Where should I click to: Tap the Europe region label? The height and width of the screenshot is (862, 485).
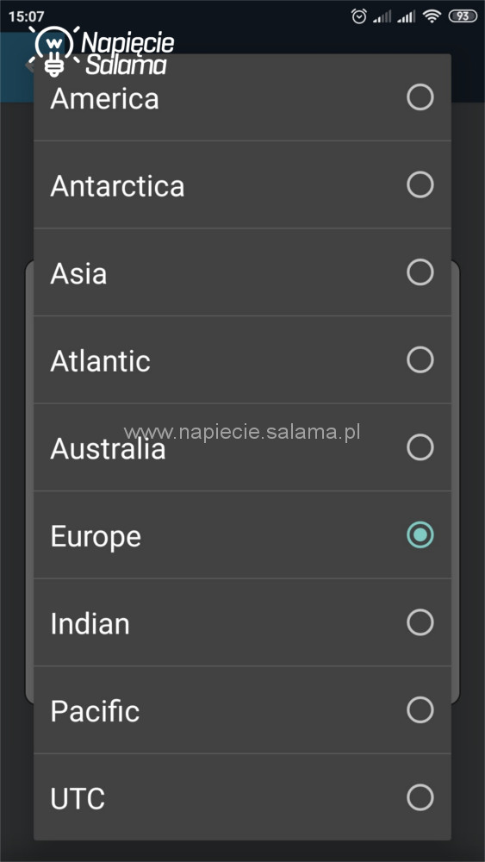(96, 536)
